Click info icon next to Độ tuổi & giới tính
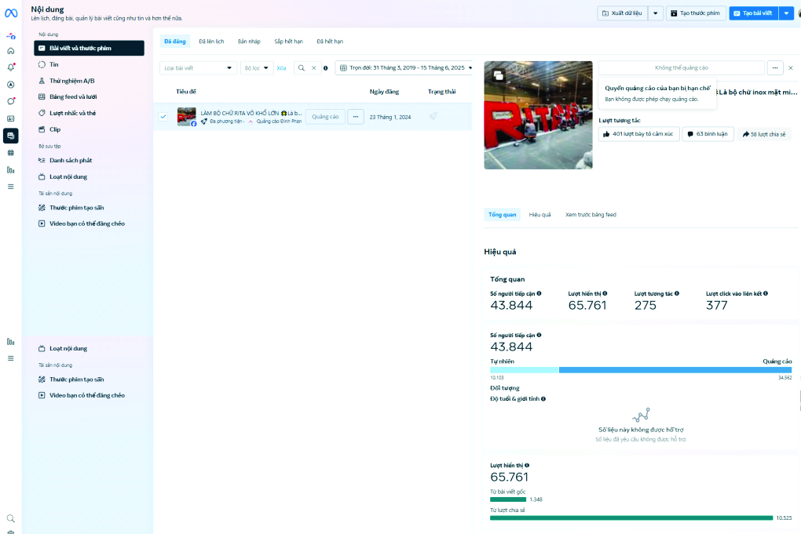 (543, 399)
